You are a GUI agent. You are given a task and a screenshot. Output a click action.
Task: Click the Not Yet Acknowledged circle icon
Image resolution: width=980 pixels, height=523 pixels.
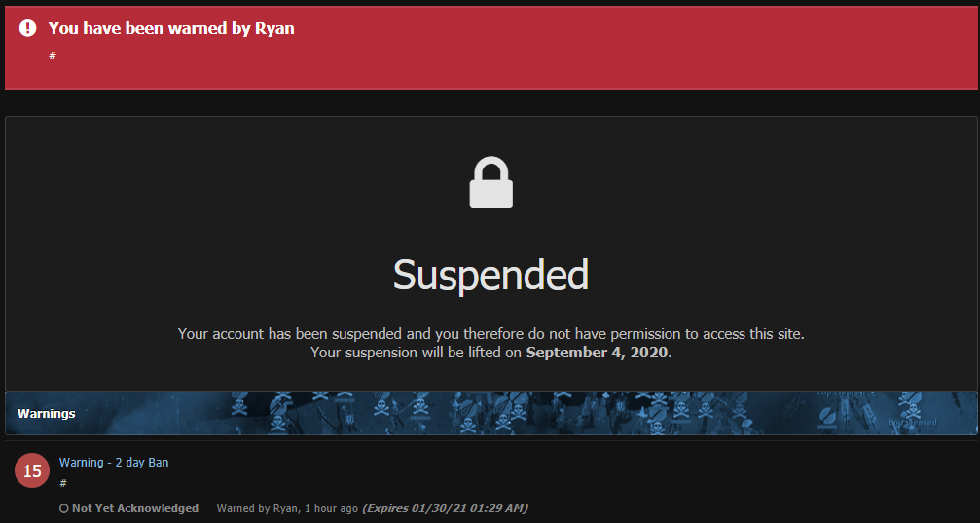[64, 508]
